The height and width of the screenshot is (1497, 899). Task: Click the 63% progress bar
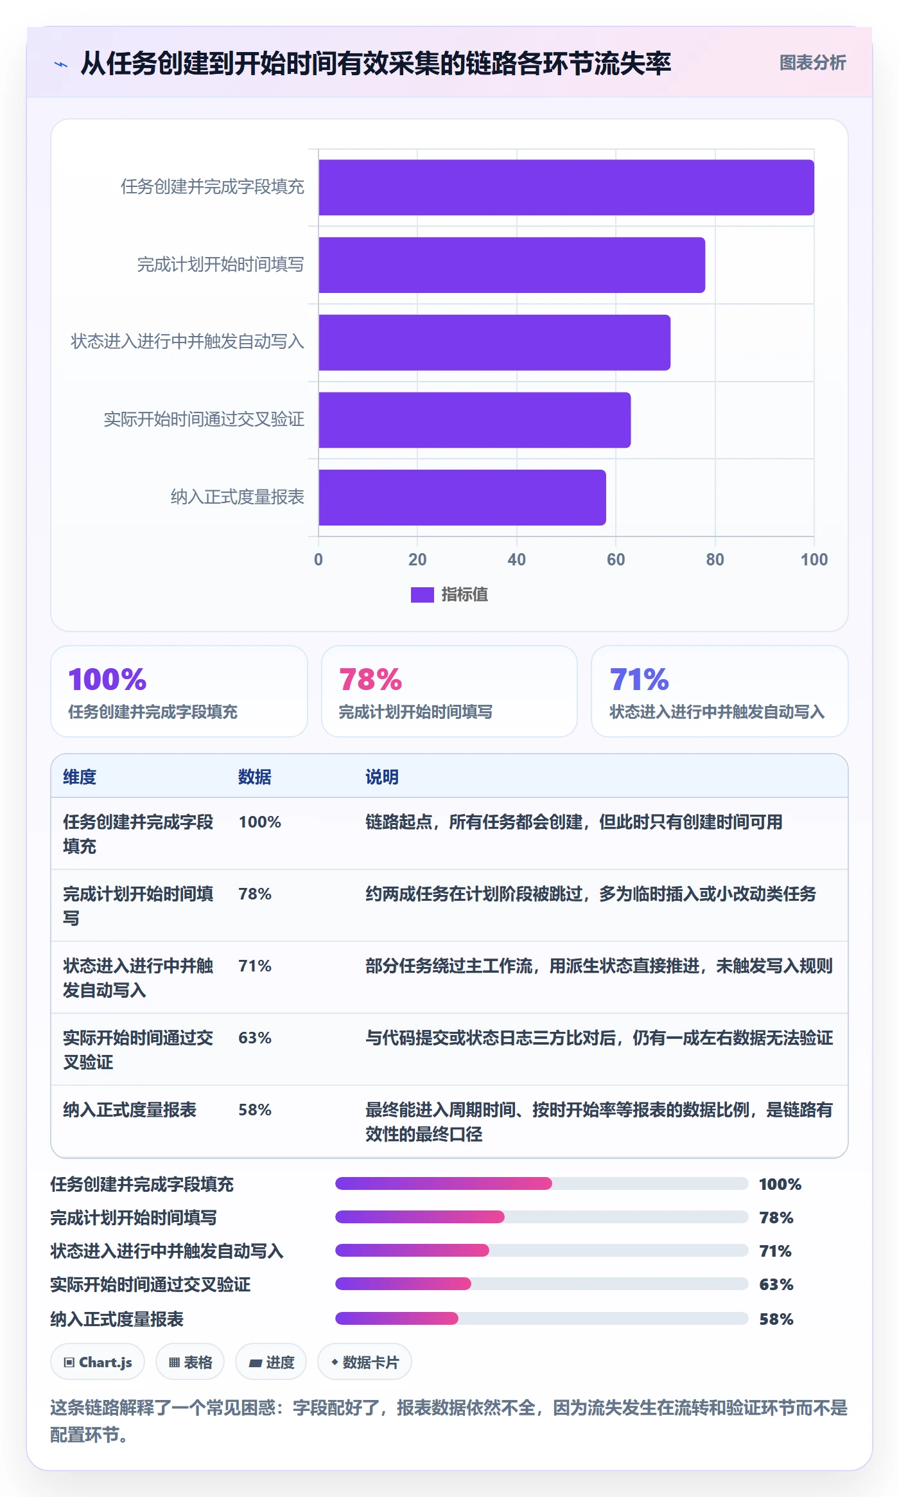point(541,1284)
